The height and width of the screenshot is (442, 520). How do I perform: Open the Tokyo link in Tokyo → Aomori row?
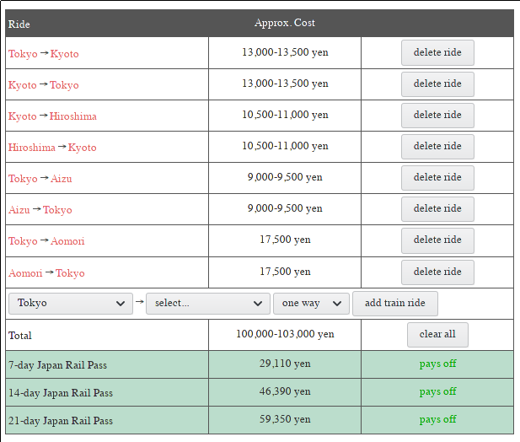pos(23,241)
